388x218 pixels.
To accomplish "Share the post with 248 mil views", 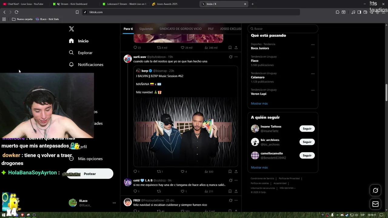I will click(x=236, y=48).
